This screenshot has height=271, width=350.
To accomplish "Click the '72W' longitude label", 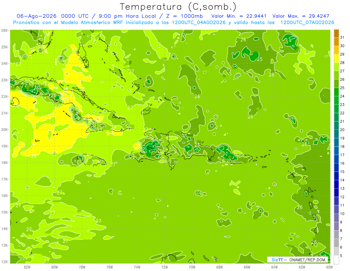I will pos(164,267).
